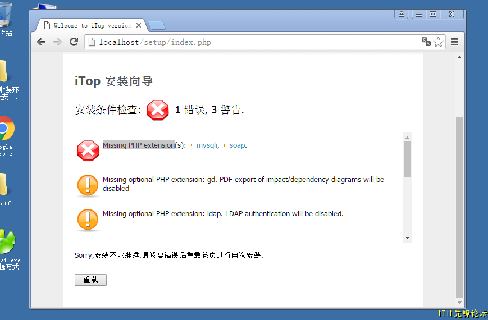
Task: Click the warning icon for gd extension
Action: click(88, 186)
